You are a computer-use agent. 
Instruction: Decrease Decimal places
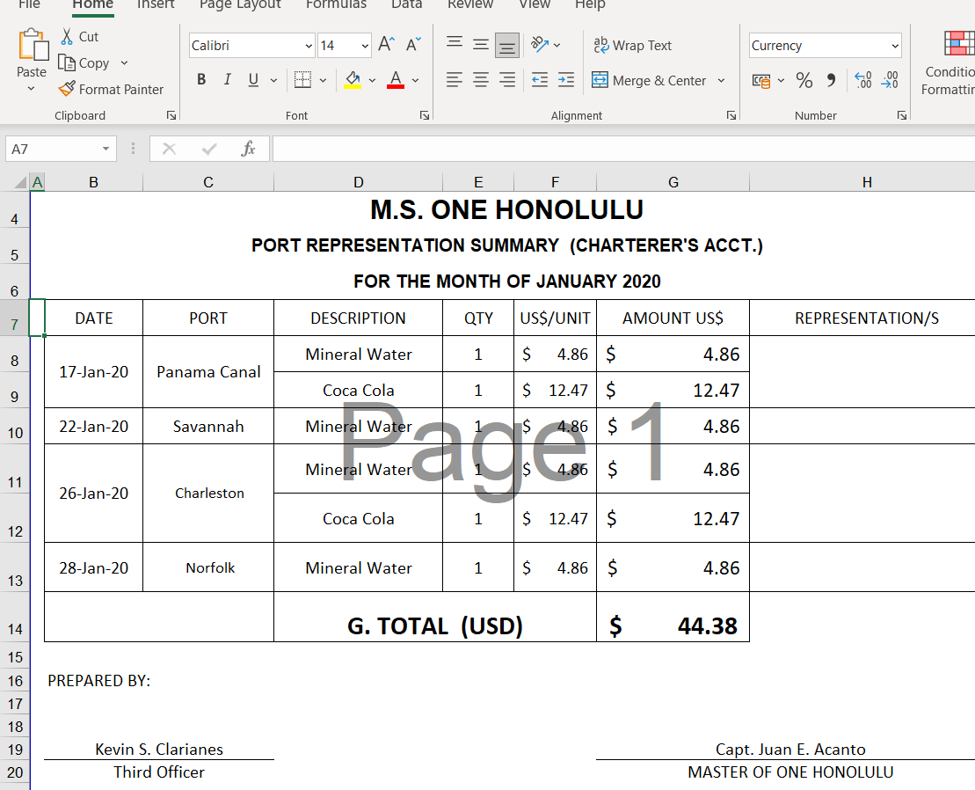point(890,80)
